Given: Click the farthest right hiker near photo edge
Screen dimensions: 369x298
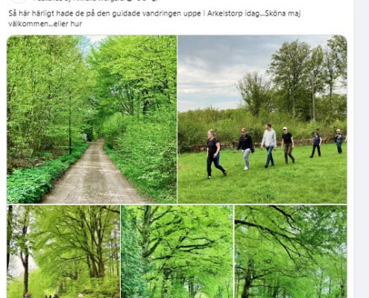Looking at the screenshot, I should pyautogui.click(x=338, y=142).
